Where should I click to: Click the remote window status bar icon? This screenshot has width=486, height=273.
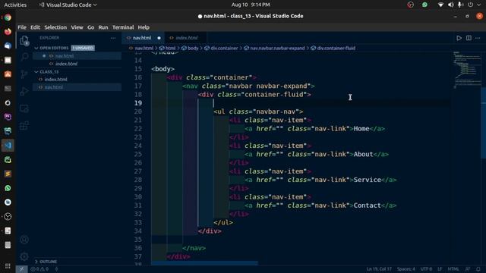pos(21,269)
